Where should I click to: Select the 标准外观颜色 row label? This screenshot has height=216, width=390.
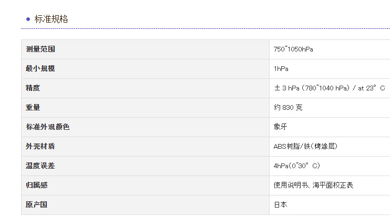pos(48,127)
